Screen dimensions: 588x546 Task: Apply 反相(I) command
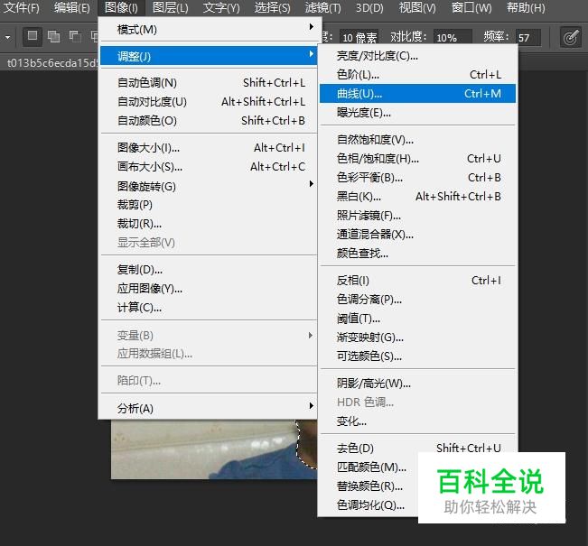coord(417,281)
